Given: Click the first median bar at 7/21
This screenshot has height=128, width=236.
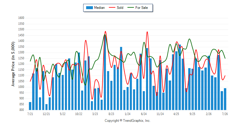Looking at the screenshot, I should [30, 106].
